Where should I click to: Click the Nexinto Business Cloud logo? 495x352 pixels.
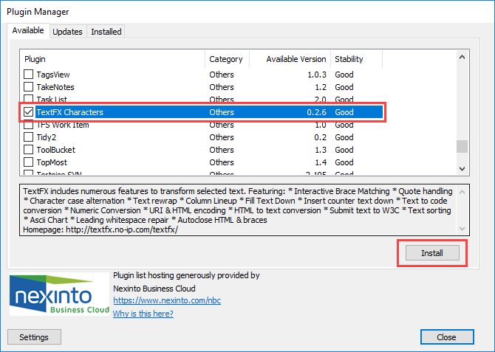point(59,294)
